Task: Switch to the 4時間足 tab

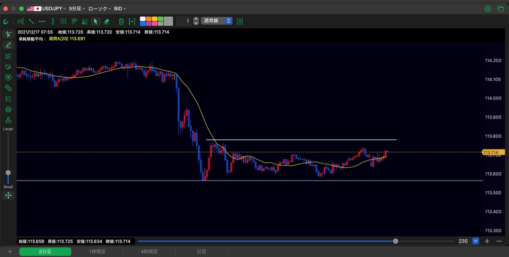Action: point(149,252)
